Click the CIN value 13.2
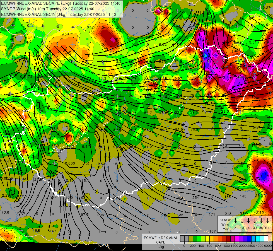The height and width of the screenshot is (251, 273). point(118,61)
